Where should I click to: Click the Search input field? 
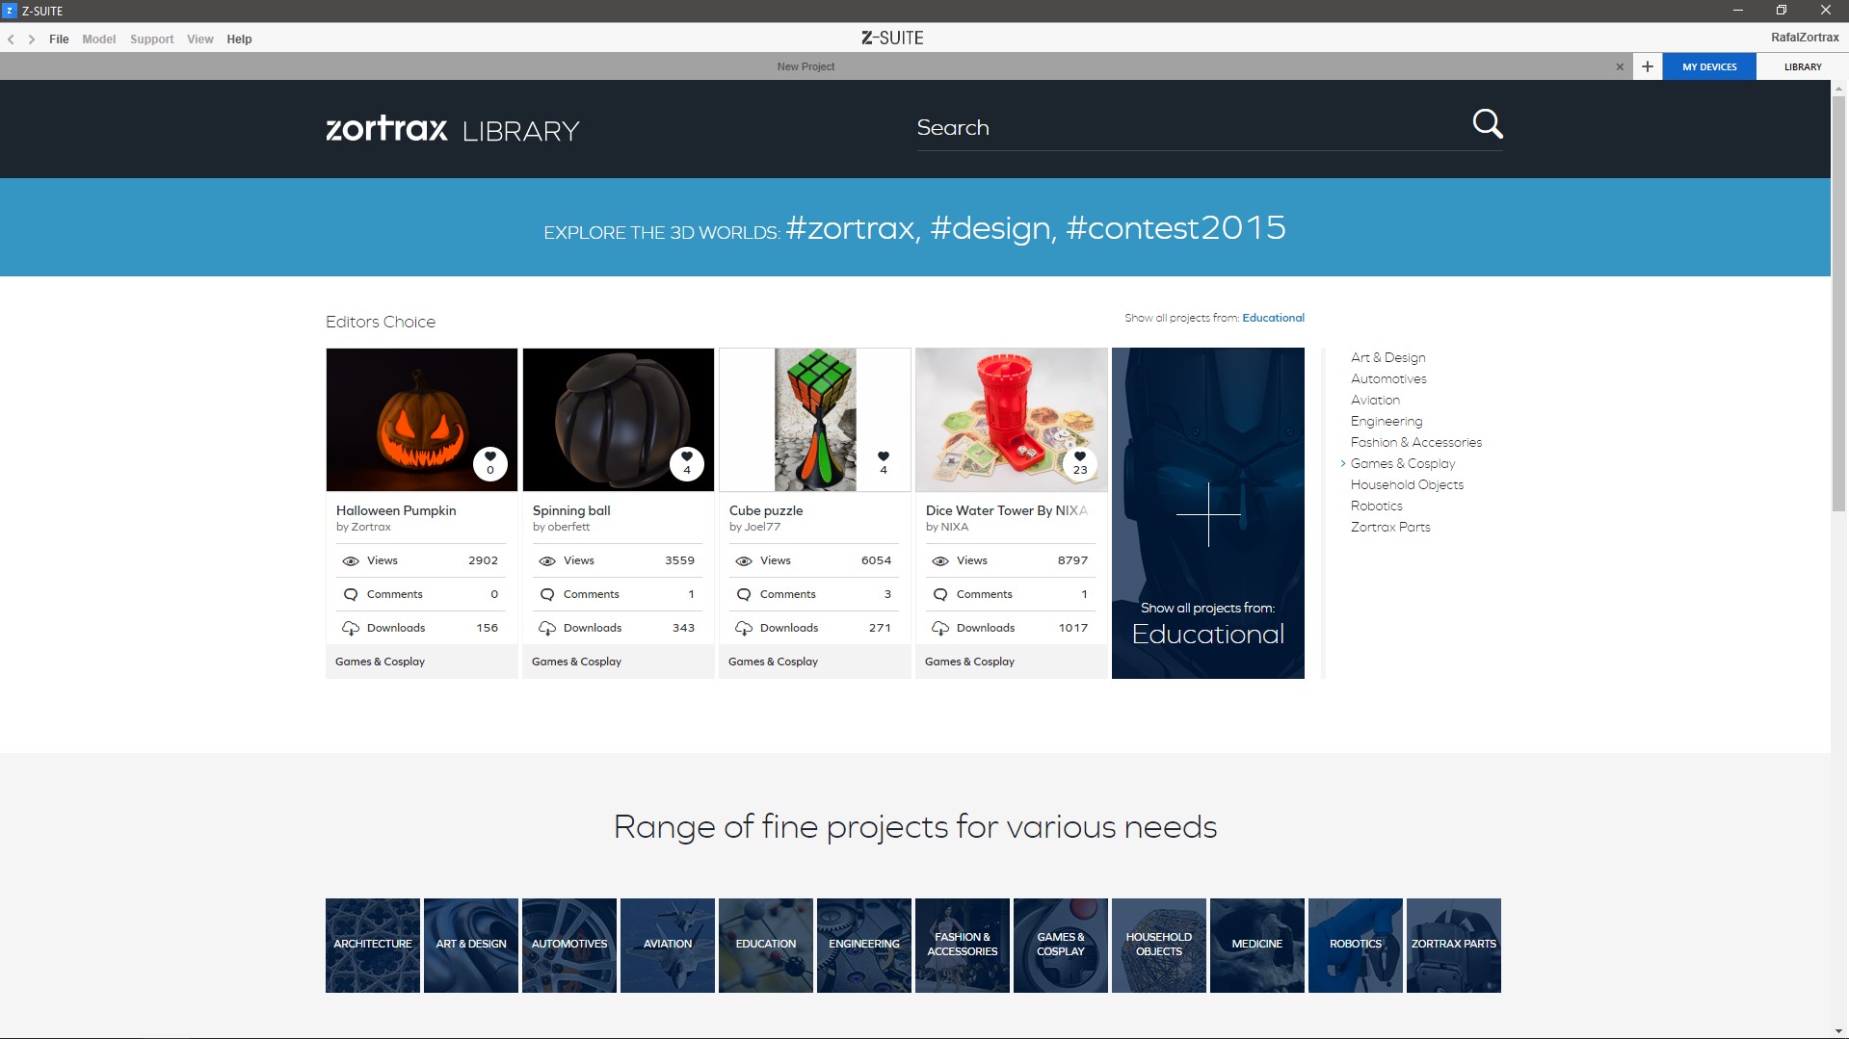[x=1185, y=128]
